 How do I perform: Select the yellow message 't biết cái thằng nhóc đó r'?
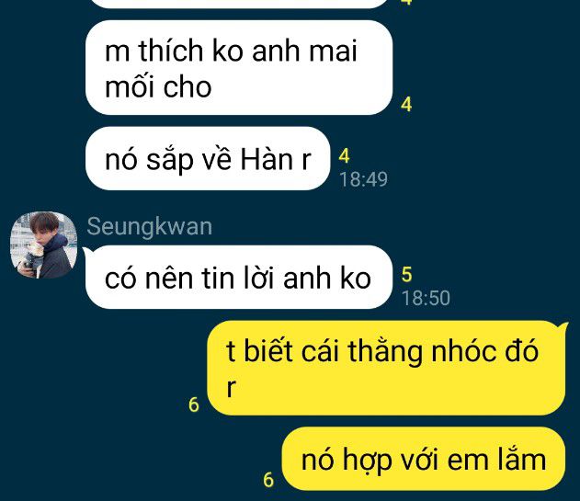[387, 368]
